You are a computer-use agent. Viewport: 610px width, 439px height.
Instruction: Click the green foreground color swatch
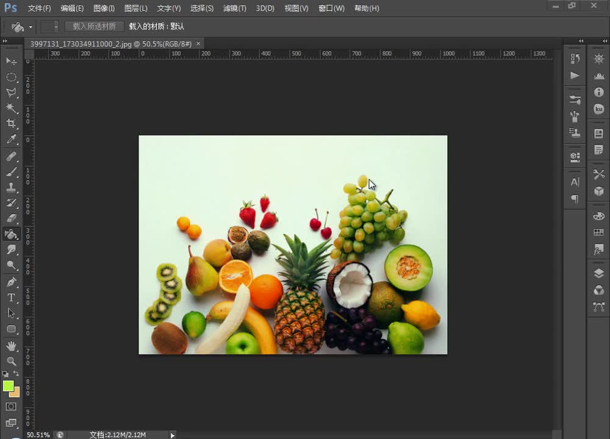8,385
